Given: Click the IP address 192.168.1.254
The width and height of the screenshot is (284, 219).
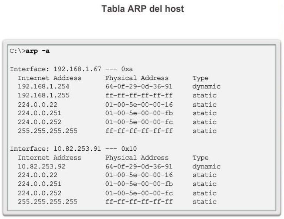Looking at the screenshot, I should [x=44, y=86].
